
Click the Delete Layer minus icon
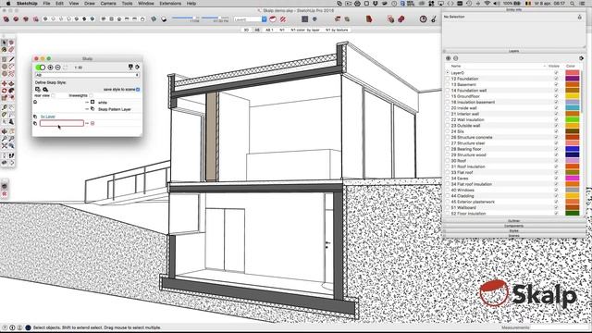[456, 58]
